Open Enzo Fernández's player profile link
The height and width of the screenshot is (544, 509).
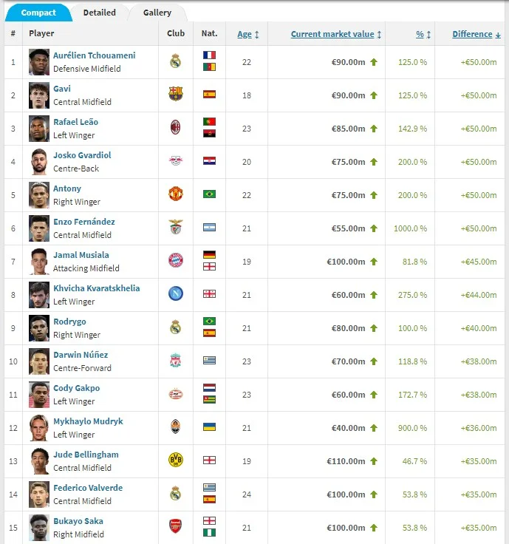[x=83, y=222]
